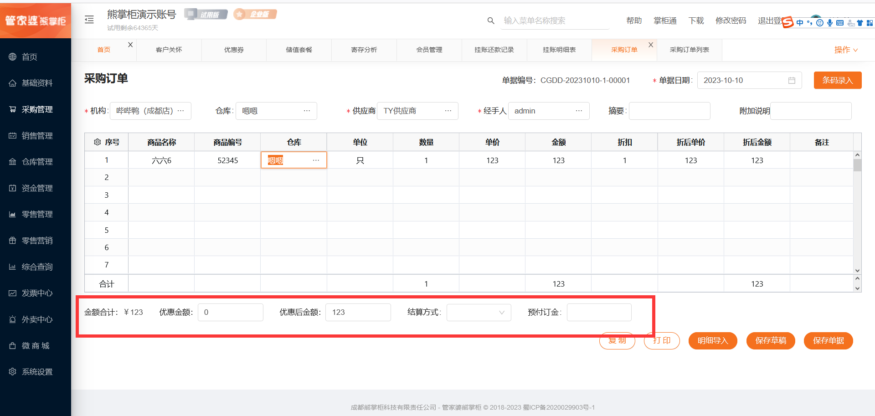Click scrollbar down arrow of order table

click(857, 271)
